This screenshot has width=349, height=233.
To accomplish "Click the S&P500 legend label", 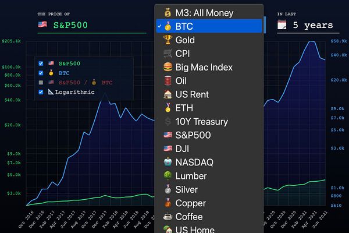I will click(x=69, y=63).
